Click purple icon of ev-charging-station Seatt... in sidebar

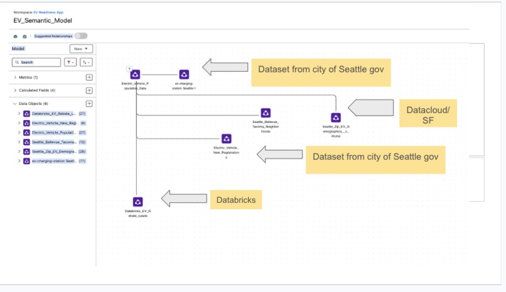pyautogui.click(x=27, y=161)
